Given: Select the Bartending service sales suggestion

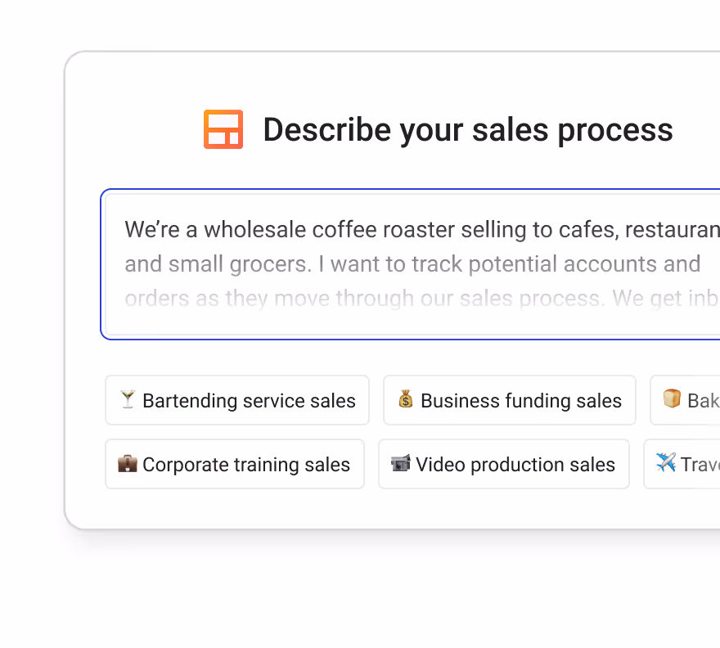Looking at the screenshot, I should (x=236, y=400).
